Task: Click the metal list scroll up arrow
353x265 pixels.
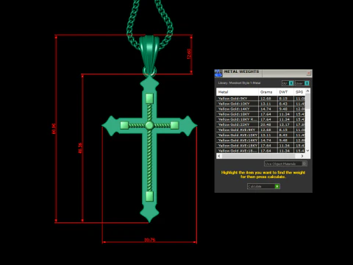Action: click(x=308, y=91)
